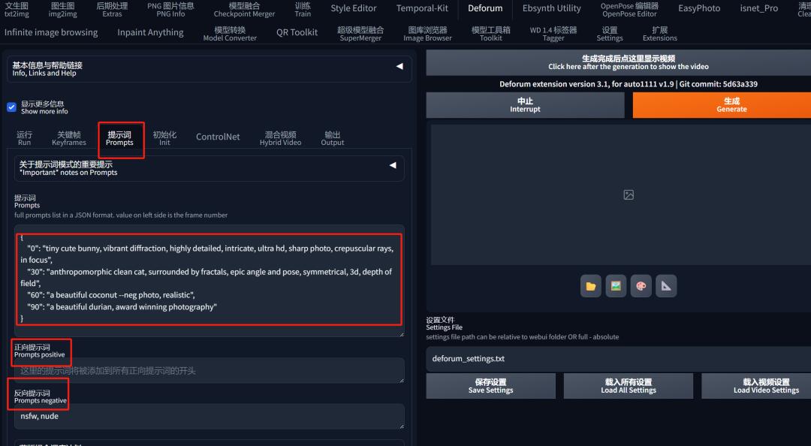Open the Model Converter tab
The height and width of the screenshot is (446, 811).
tap(230, 34)
